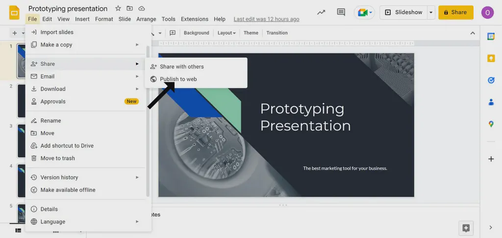The height and width of the screenshot is (238, 502).
Task: Open the Insert menu
Action: point(82,19)
